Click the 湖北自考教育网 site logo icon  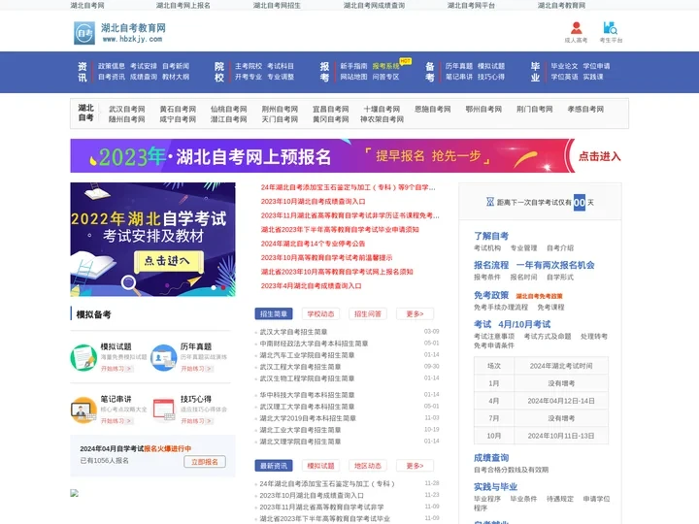point(84,33)
